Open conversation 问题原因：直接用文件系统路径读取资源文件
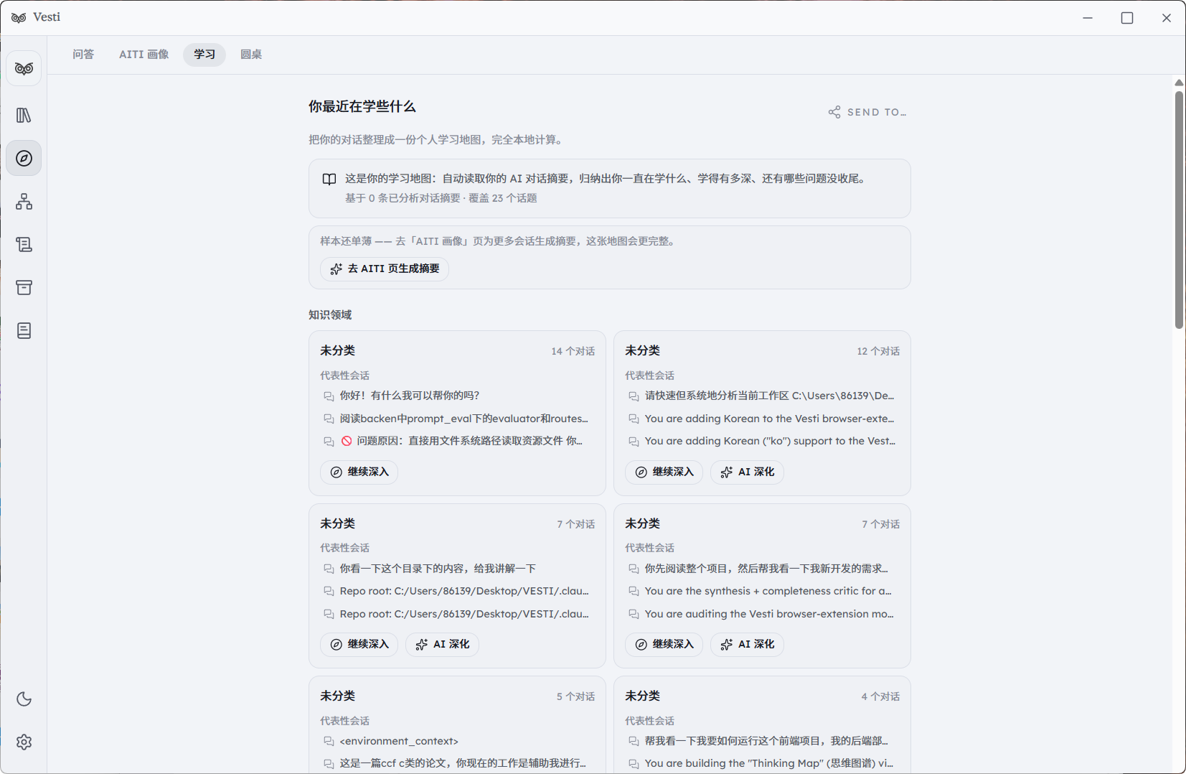The image size is (1186, 774). (x=457, y=441)
